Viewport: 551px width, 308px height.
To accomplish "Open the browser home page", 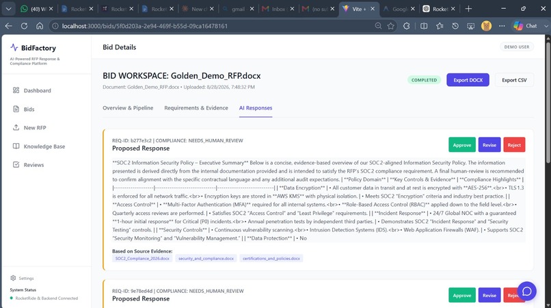I will pyautogui.click(x=40, y=26).
